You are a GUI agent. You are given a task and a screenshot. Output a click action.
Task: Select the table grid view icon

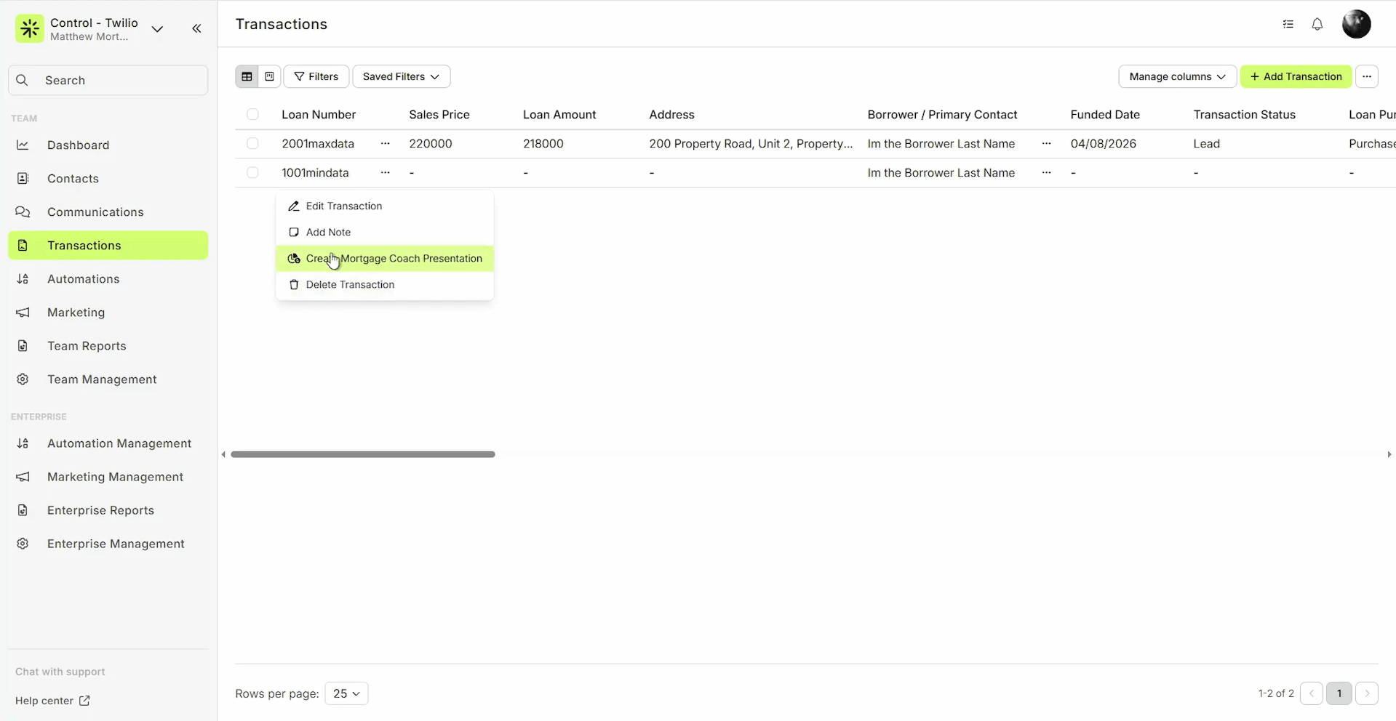click(247, 76)
